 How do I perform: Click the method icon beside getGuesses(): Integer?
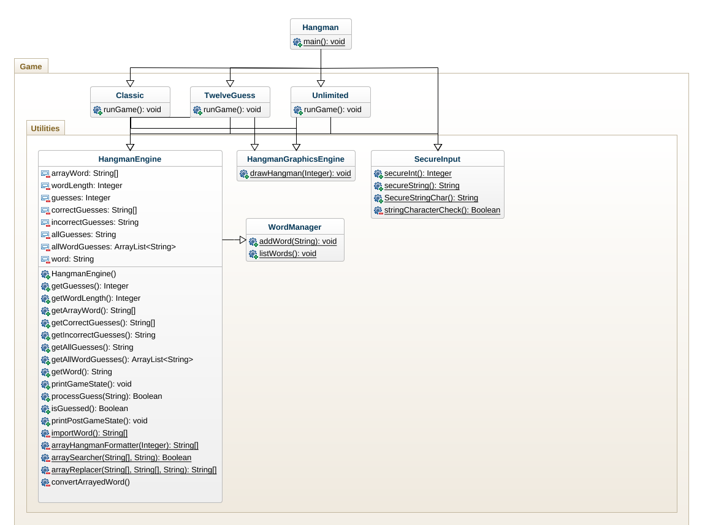tap(45, 287)
